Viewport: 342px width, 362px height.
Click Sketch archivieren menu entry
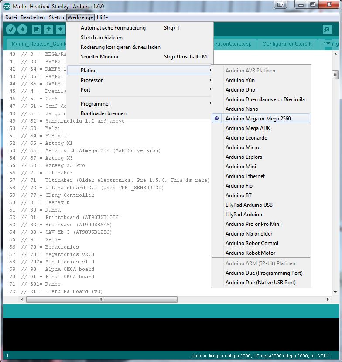tap(140, 38)
